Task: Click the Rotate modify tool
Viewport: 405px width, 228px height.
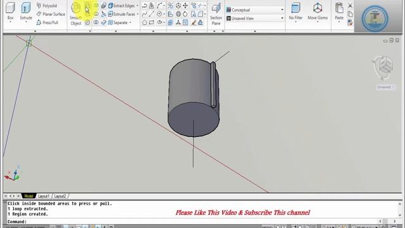Action: click(x=185, y=14)
